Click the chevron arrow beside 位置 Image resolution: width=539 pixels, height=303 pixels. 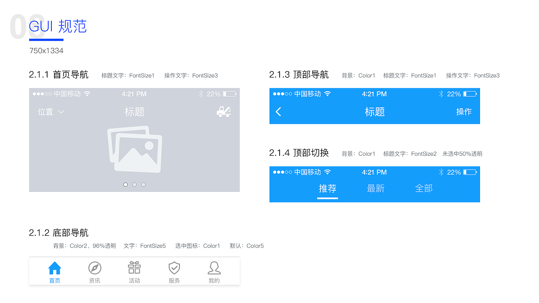[x=60, y=112]
